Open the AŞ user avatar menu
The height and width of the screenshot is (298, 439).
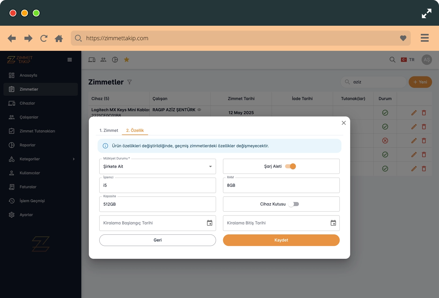coord(427,60)
